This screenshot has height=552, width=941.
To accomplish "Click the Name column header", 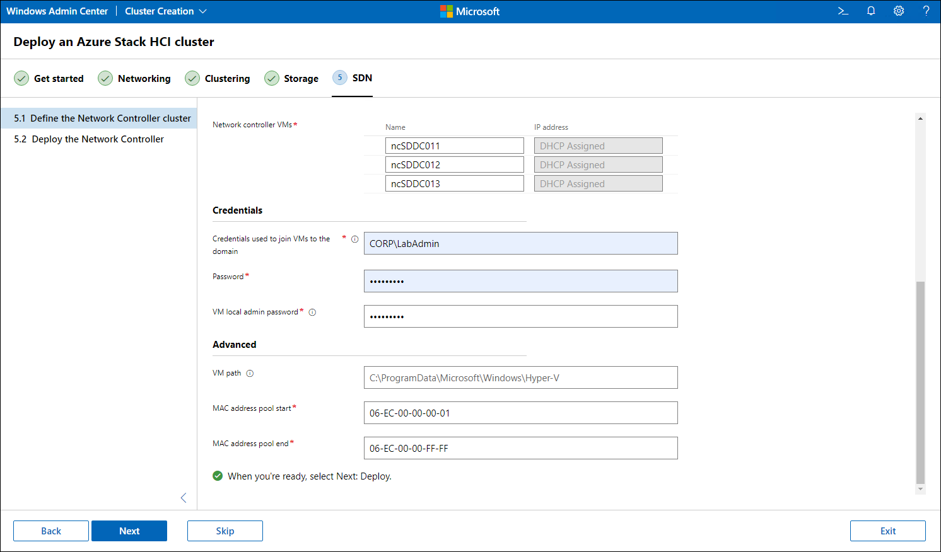I will click(x=395, y=127).
